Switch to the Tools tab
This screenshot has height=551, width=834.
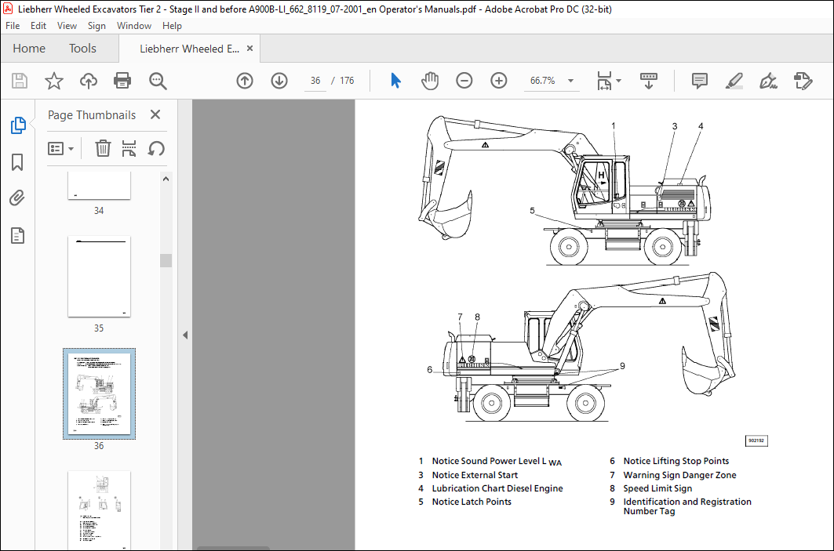click(x=82, y=49)
